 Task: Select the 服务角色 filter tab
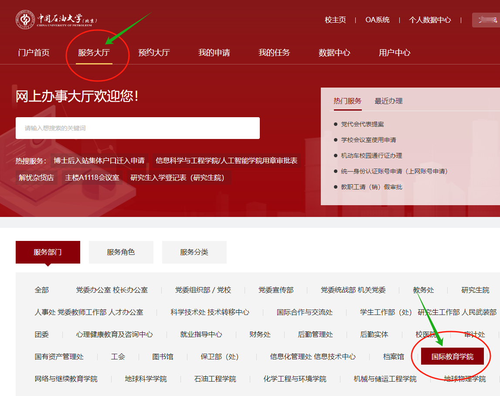[121, 252]
